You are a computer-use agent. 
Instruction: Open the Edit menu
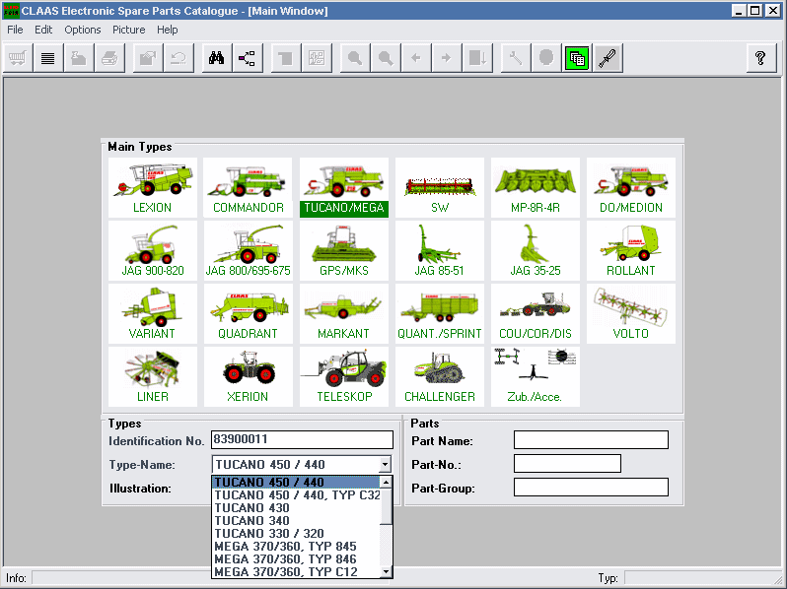coord(43,31)
